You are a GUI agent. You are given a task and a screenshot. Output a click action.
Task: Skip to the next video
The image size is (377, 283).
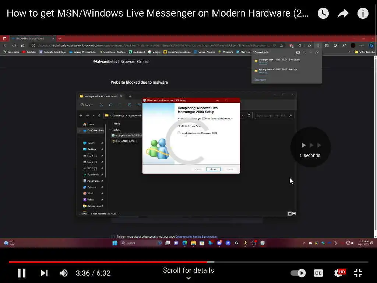point(44,273)
